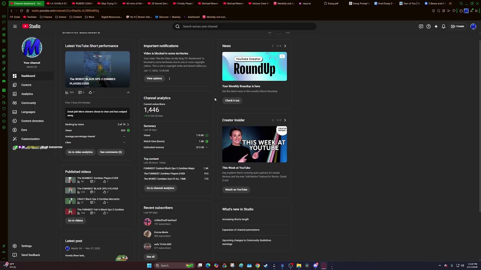Screen dimensions: 481x270
Task: Click See all recent subscribers
Action: (x=151, y=257)
